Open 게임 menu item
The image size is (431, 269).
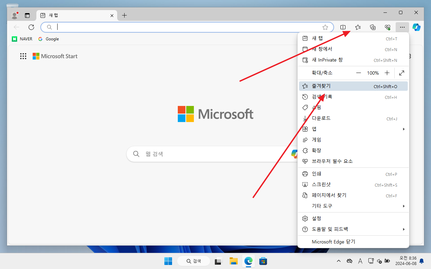353,140
